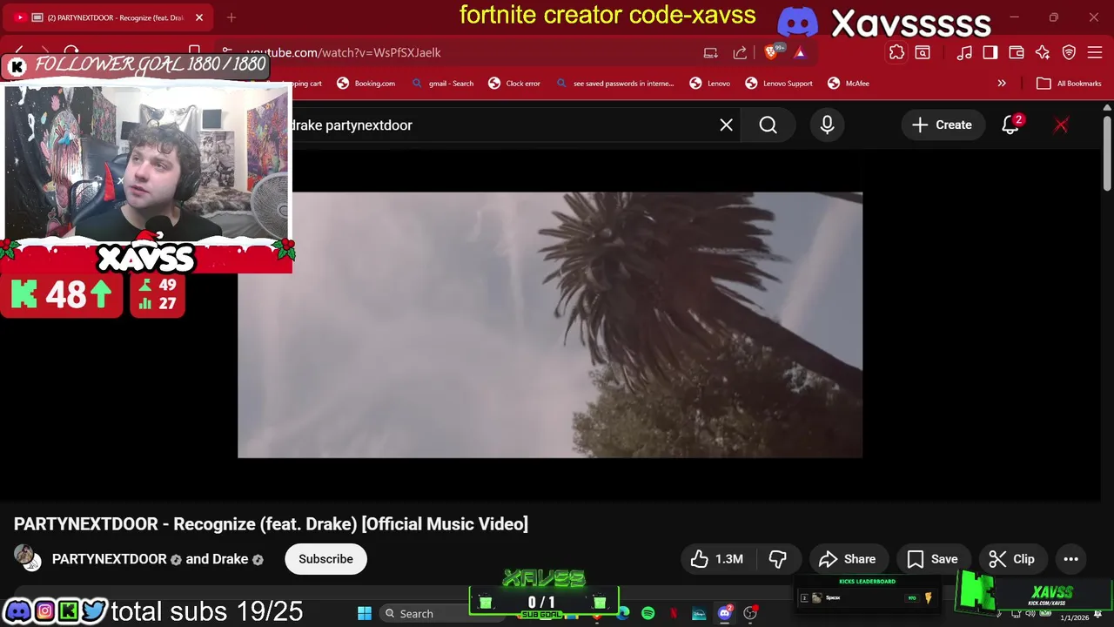Clip the video with scissors button
Viewport: 1114px width, 627px height.
click(x=1011, y=559)
